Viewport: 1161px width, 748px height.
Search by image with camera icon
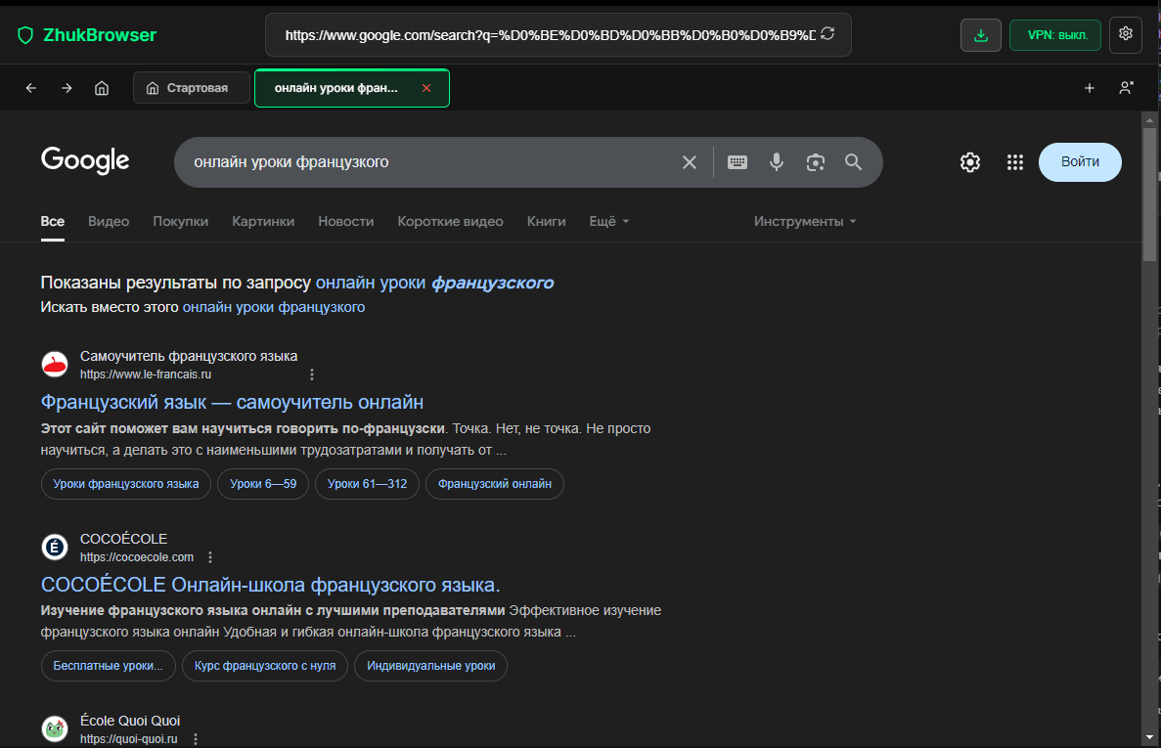[815, 162]
